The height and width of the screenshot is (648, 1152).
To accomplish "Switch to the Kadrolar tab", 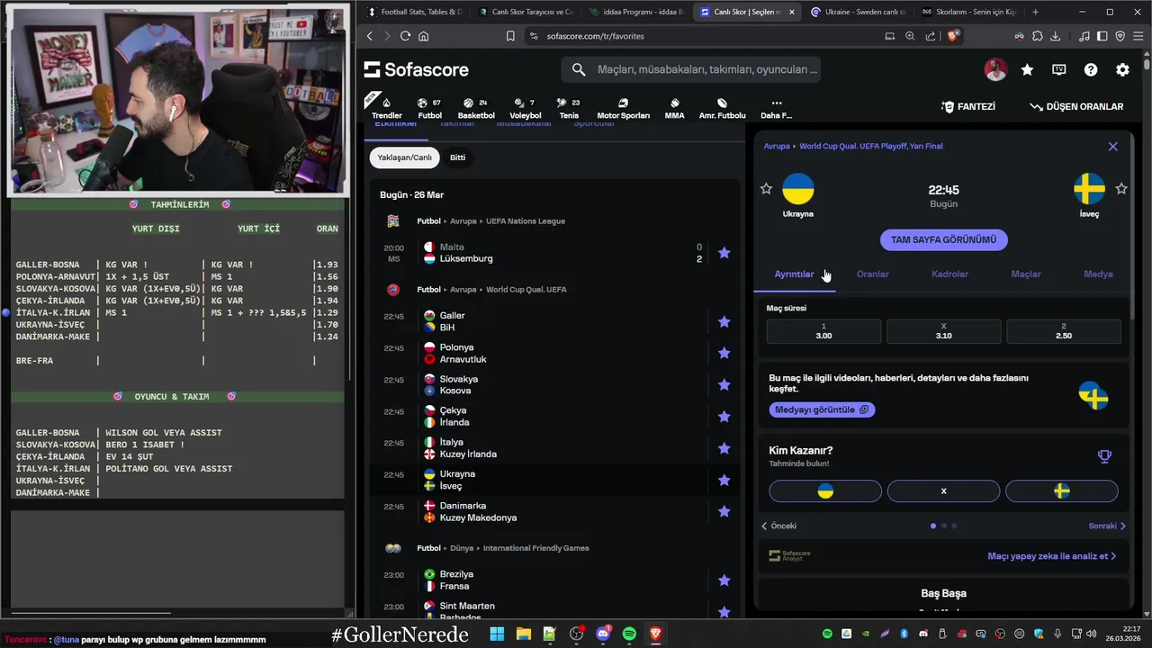I will coord(949,274).
